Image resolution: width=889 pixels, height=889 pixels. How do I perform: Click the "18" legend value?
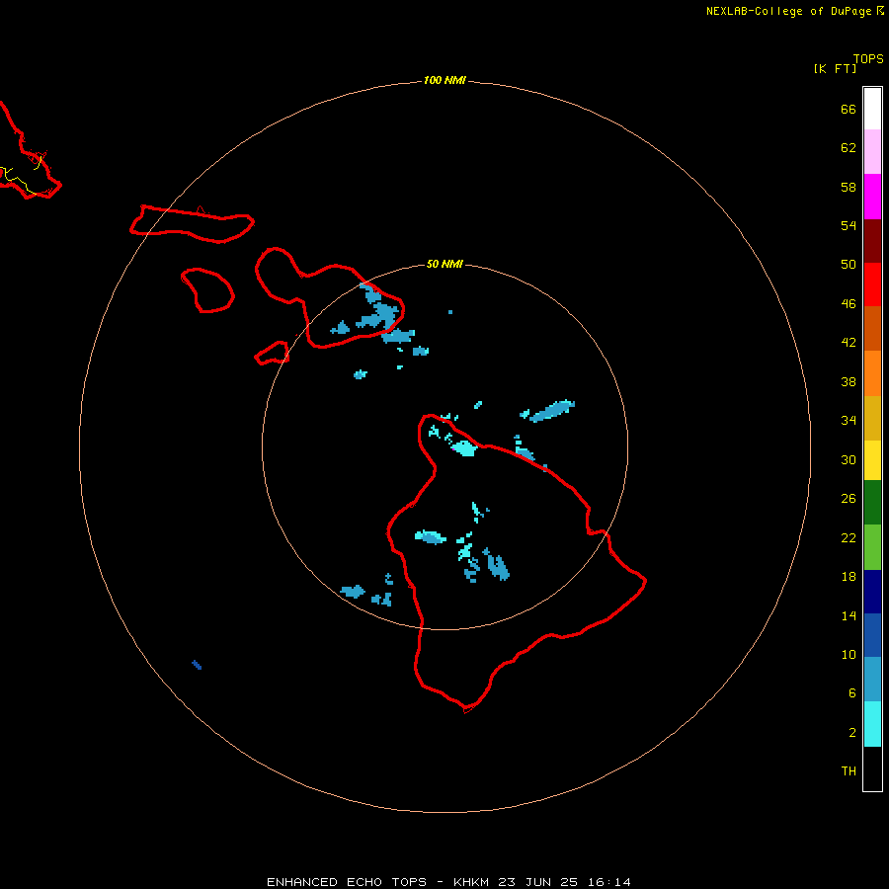click(849, 577)
